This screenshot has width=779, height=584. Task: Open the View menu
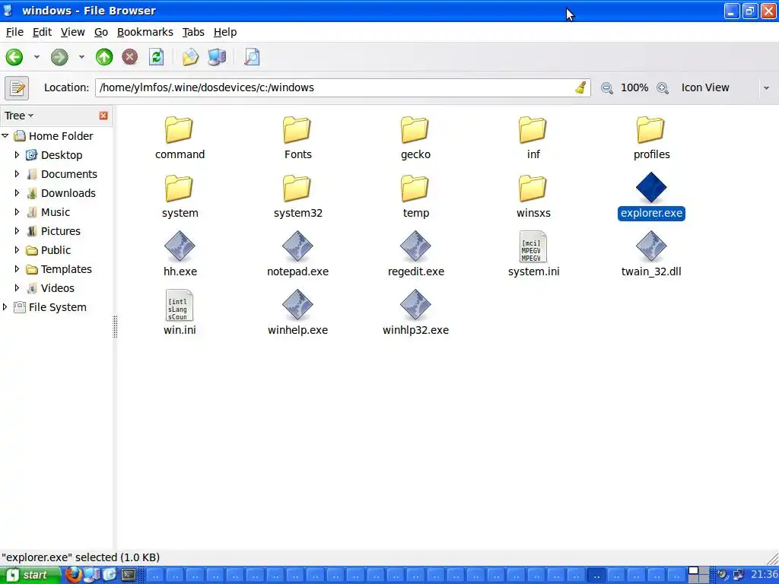72,32
